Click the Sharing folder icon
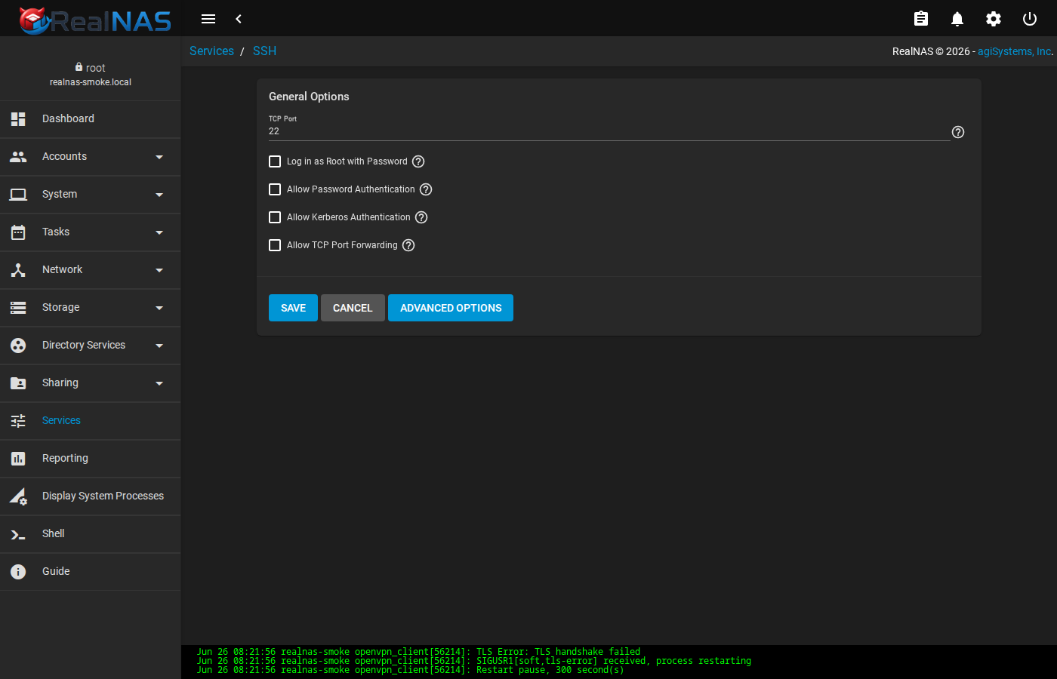 point(18,383)
